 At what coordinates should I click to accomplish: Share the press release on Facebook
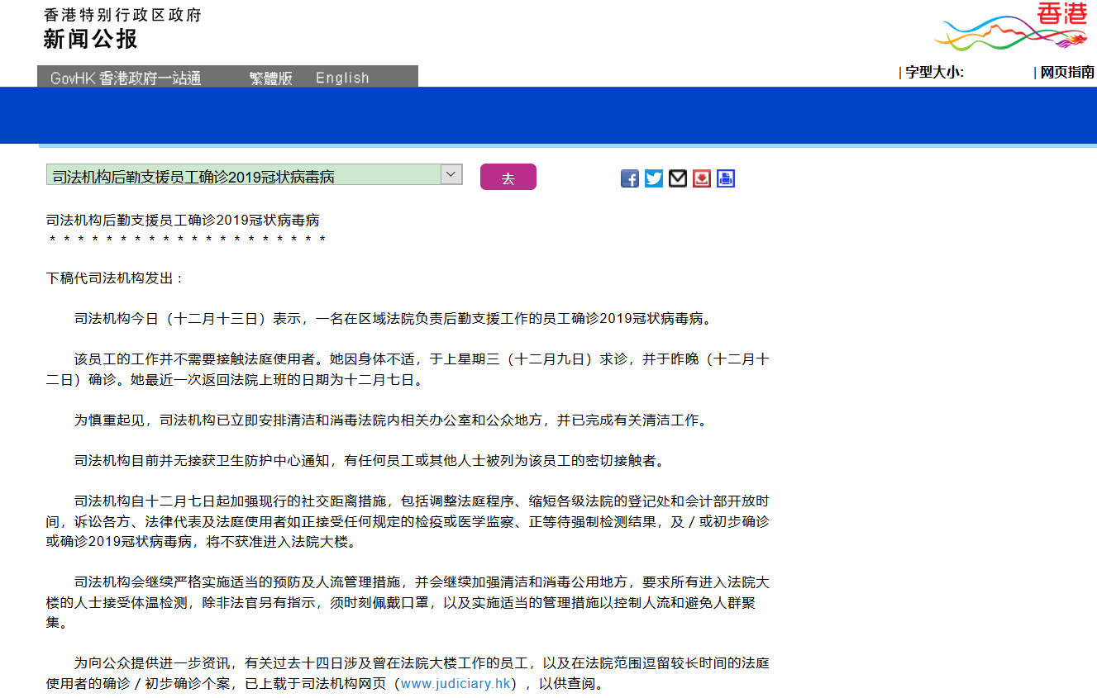tap(630, 178)
